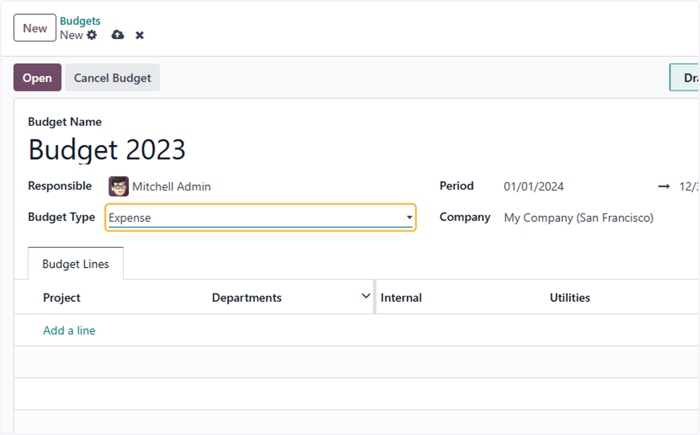The image size is (700, 435).
Task: Click the My Company (San Francisco) field
Action: 579,218
